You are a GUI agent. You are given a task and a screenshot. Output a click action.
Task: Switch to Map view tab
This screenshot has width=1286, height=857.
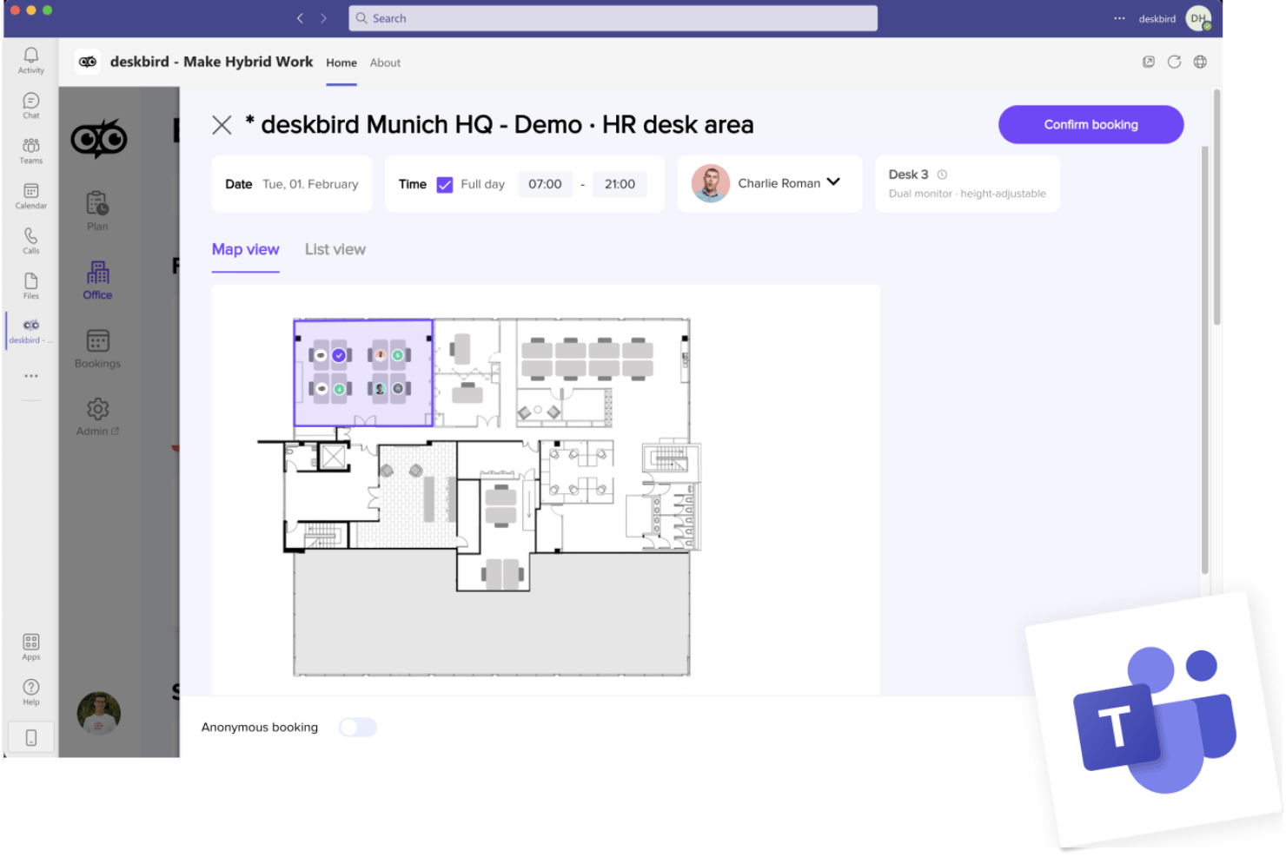point(245,250)
